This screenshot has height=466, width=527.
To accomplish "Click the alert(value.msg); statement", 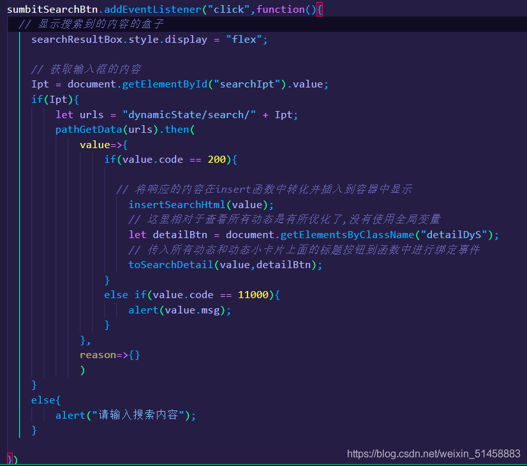I will (180, 310).
